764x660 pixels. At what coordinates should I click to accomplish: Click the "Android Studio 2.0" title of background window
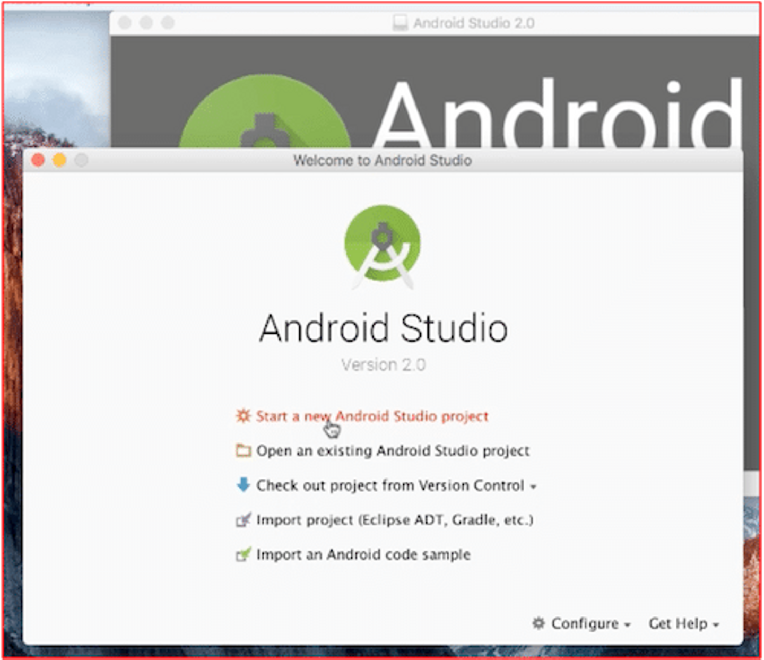coord(474,23)
